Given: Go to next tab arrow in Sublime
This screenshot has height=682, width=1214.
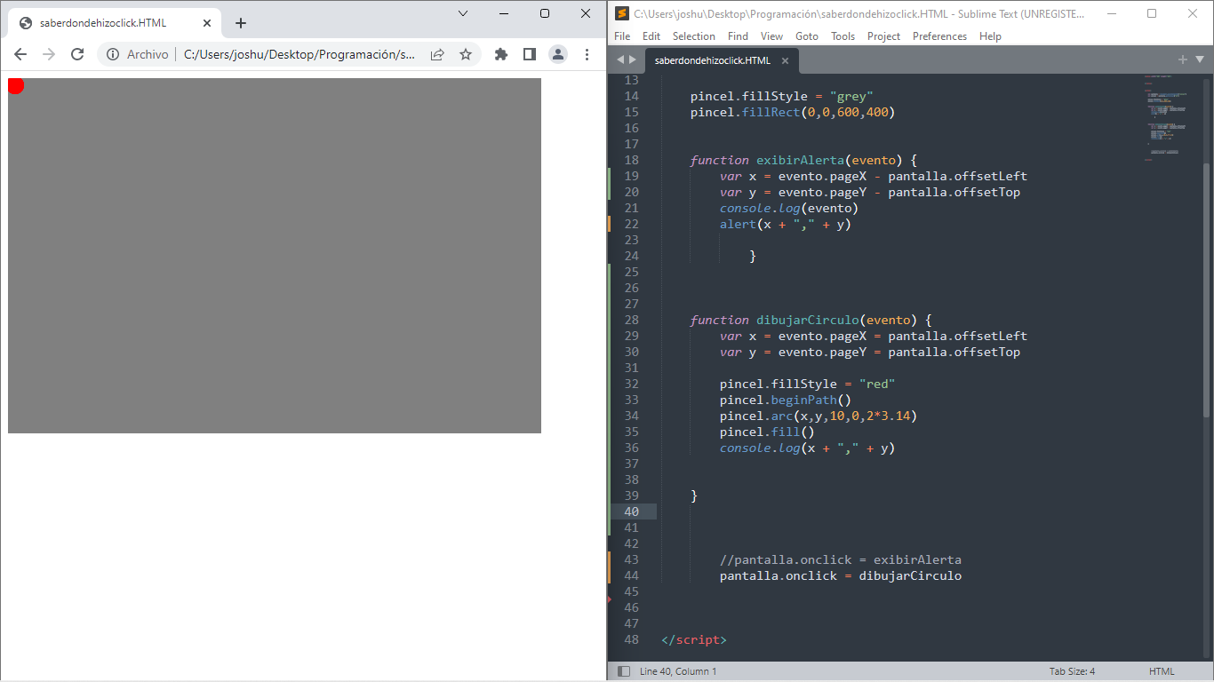Looking at the screenshot, I should coord(633,59).
